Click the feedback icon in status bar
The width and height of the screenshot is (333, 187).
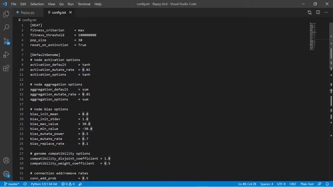(x=319, y=184)
